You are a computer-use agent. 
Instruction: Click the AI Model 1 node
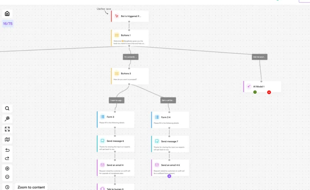262,87
